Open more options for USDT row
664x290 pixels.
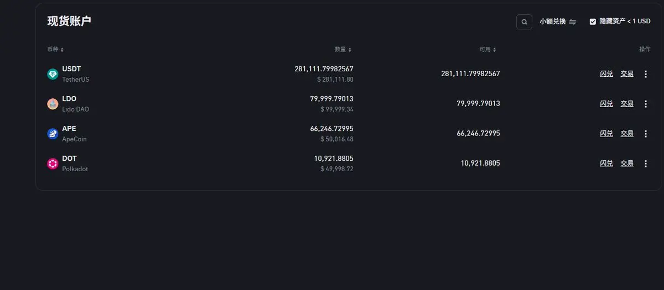[x=645, y=74]
